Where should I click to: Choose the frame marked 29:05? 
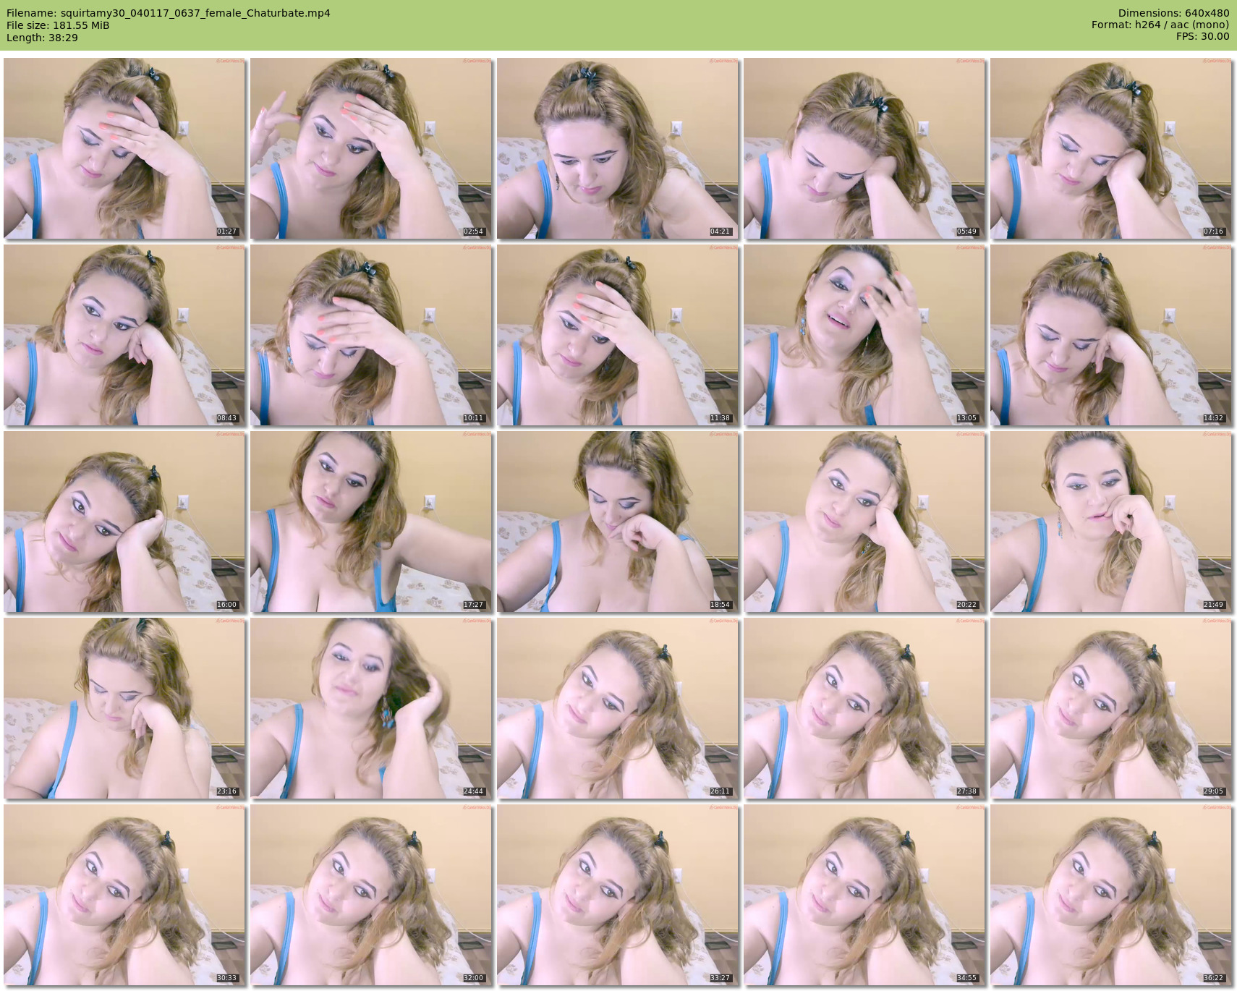(1111, 708)
